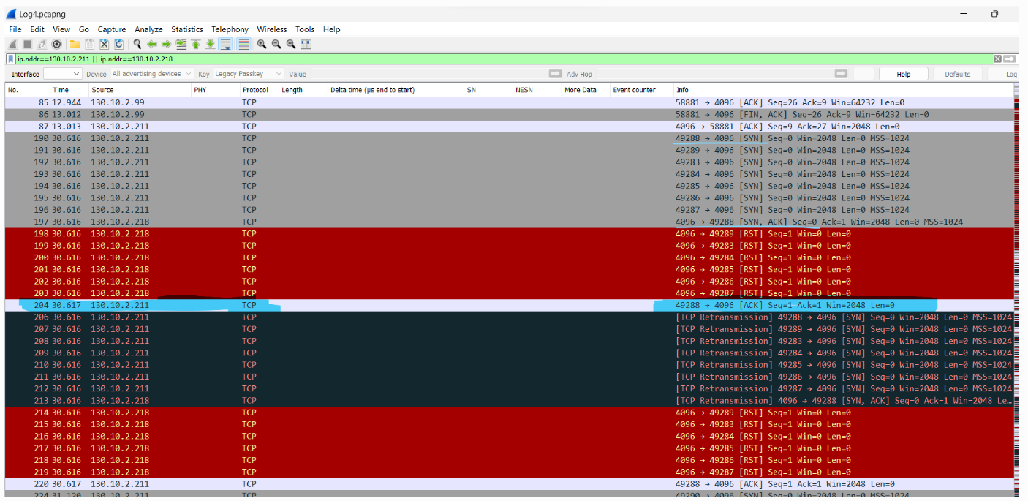Go back to the previous packet
The image size is (1028, 501).
pos(151,44)
